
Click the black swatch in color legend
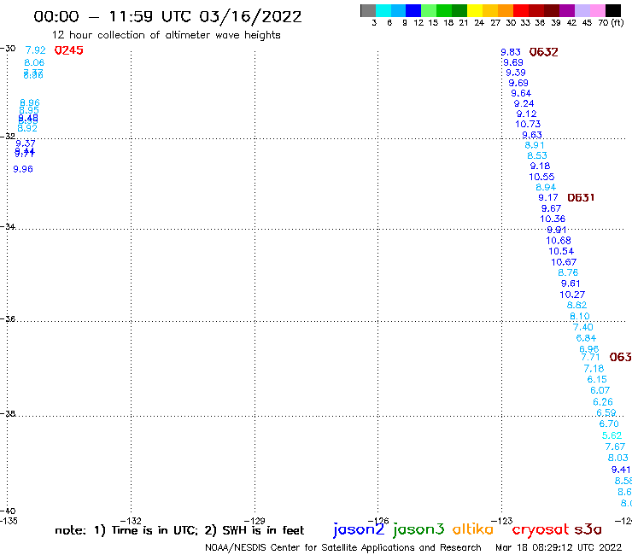613,10
